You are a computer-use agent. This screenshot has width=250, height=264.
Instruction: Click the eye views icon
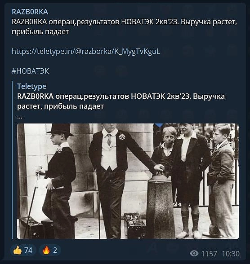coord(194,253)
